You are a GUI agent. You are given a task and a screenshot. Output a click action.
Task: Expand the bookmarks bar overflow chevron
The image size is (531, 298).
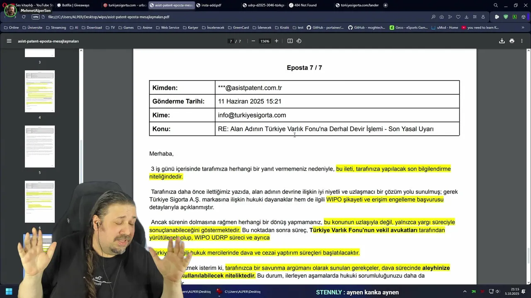[x=523, y=28]
